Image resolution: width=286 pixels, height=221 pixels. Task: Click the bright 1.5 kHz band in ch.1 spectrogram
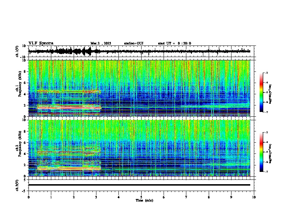point(69,108)
